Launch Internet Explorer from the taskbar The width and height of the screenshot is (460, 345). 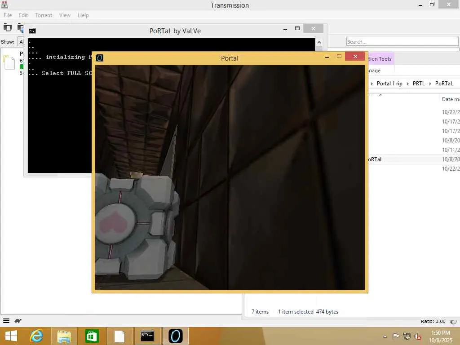(37, 336)
